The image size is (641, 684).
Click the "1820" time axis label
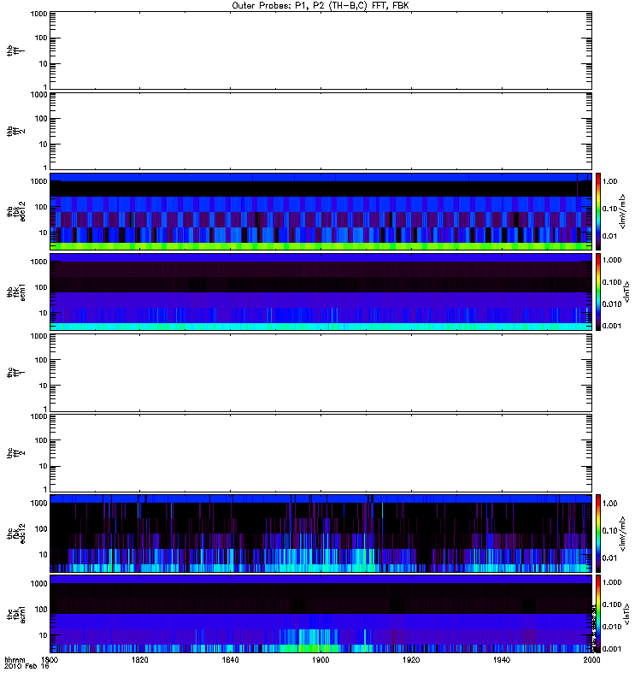tap(139, 660)
